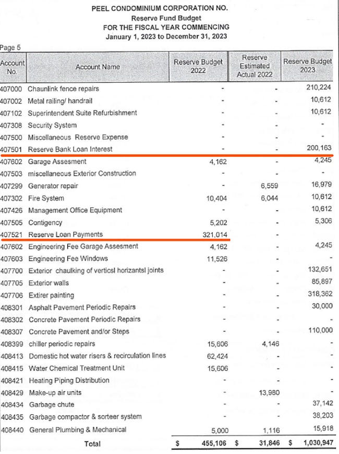Select 'Security System' account name
The height and width of the screenshot is (454, 339).
[x=52, y=126]
